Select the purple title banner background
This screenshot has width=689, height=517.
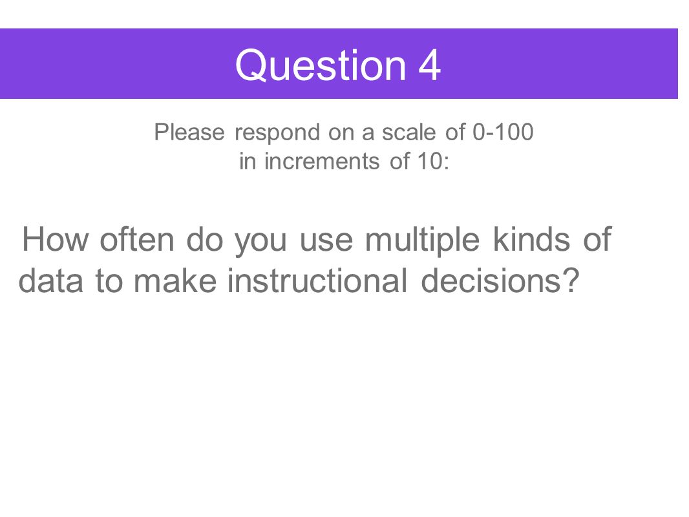(339, 64)
